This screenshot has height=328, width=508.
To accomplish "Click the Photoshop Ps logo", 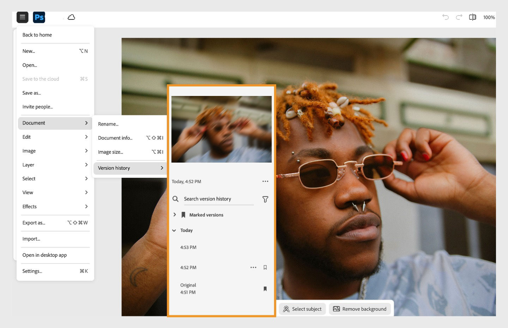I will point(39,17).
